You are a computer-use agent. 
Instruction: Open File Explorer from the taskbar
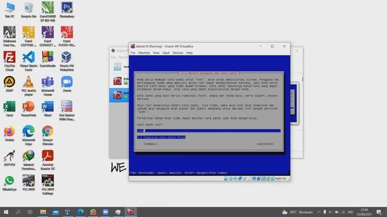click(43, 212)
